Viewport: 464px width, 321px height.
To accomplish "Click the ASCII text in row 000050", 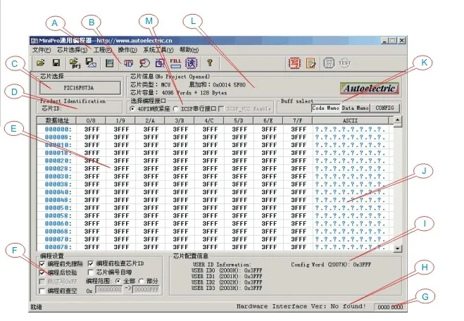I will (350, 208).
